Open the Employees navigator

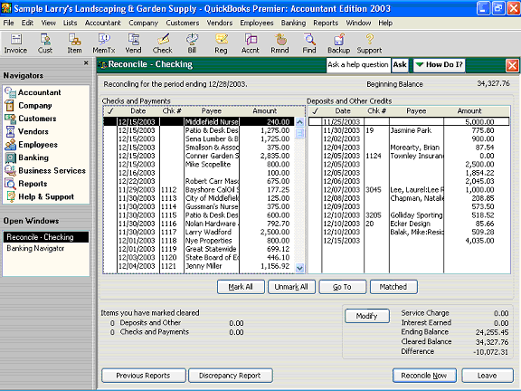(x=32, y=145)
